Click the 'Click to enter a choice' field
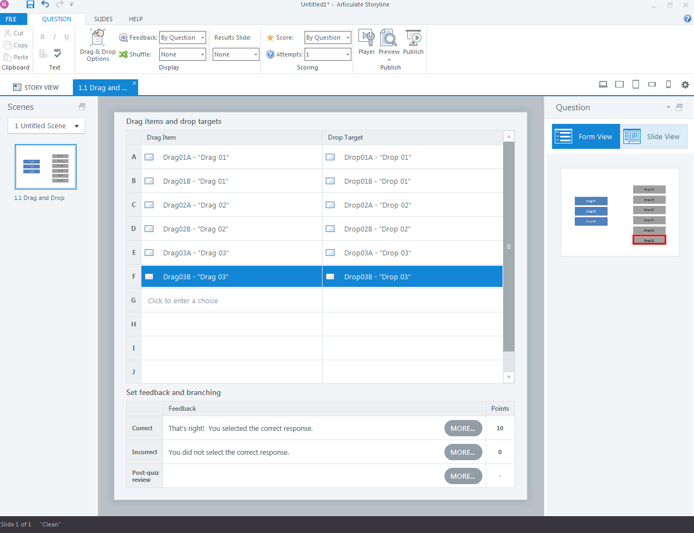This screenshot has height=533, width=694. click(183, 300)
